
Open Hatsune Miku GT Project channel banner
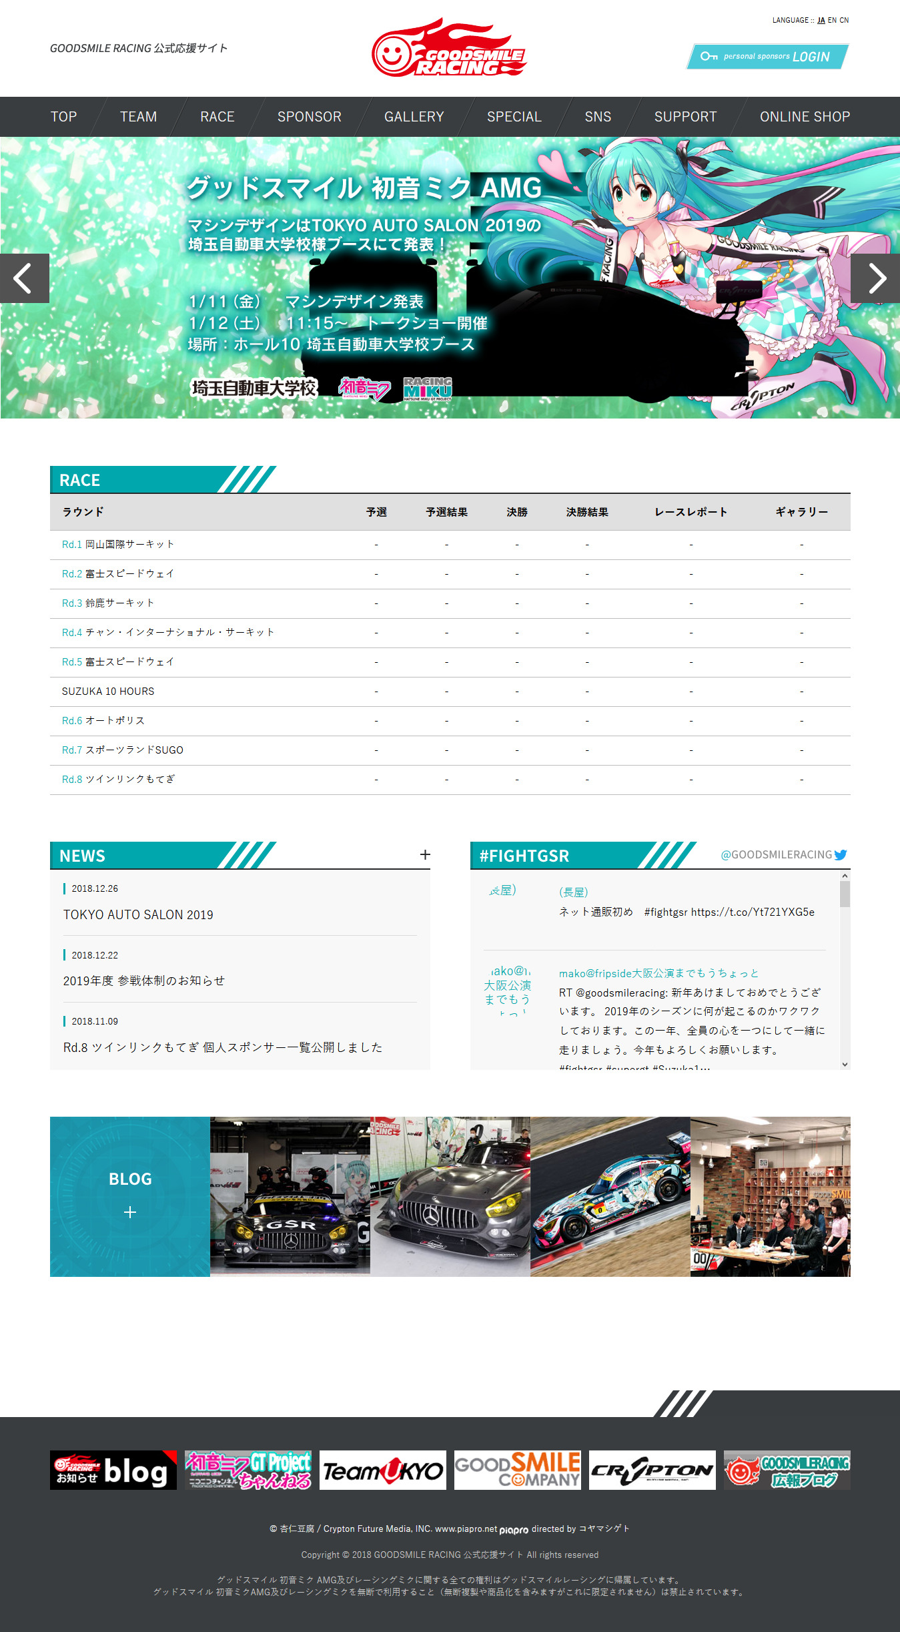[x=248, y=1470]
